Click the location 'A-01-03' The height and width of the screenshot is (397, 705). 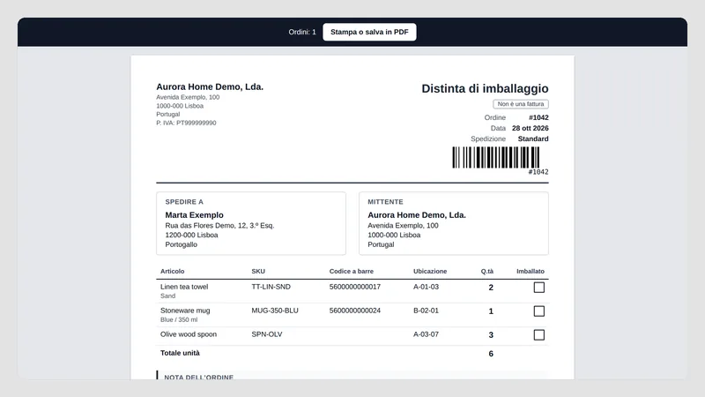(426, 287)
